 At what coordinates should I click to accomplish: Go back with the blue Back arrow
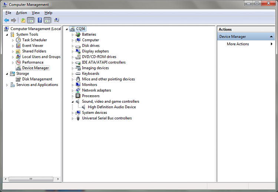coord(7,20)
